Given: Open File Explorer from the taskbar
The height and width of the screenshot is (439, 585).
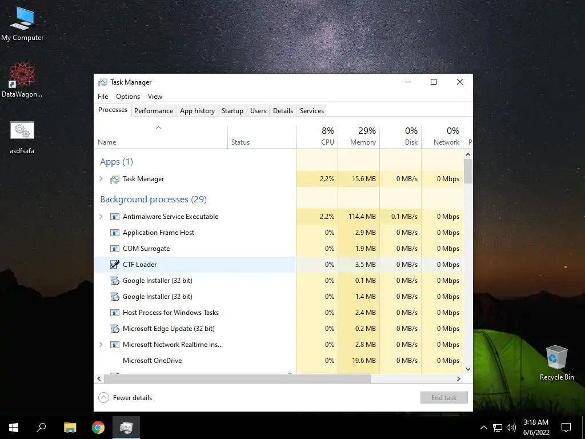Looking at the screenshot, I should pos(70,428).
